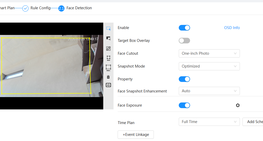The image size is (263, 141).
Task: Toggle the Face Exposure switch
Action: tap(184, 105)
